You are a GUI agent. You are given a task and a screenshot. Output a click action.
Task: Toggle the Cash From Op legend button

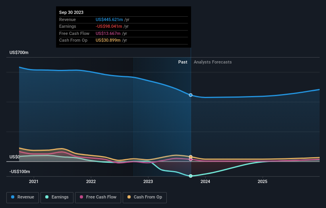[145, 197]
